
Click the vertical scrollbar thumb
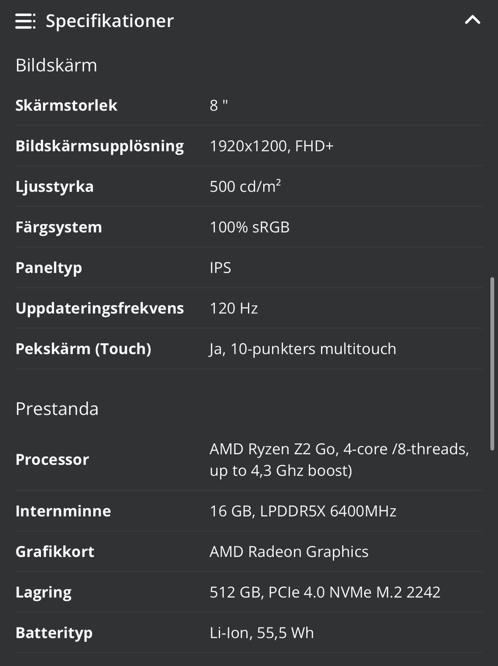(x=492, y=363)
